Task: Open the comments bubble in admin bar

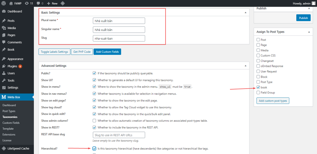Action: point(38,4)
